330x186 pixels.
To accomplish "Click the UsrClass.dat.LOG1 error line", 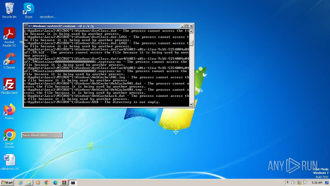I will click(106, 38).
